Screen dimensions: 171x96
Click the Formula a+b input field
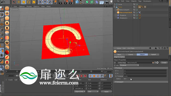145,76
